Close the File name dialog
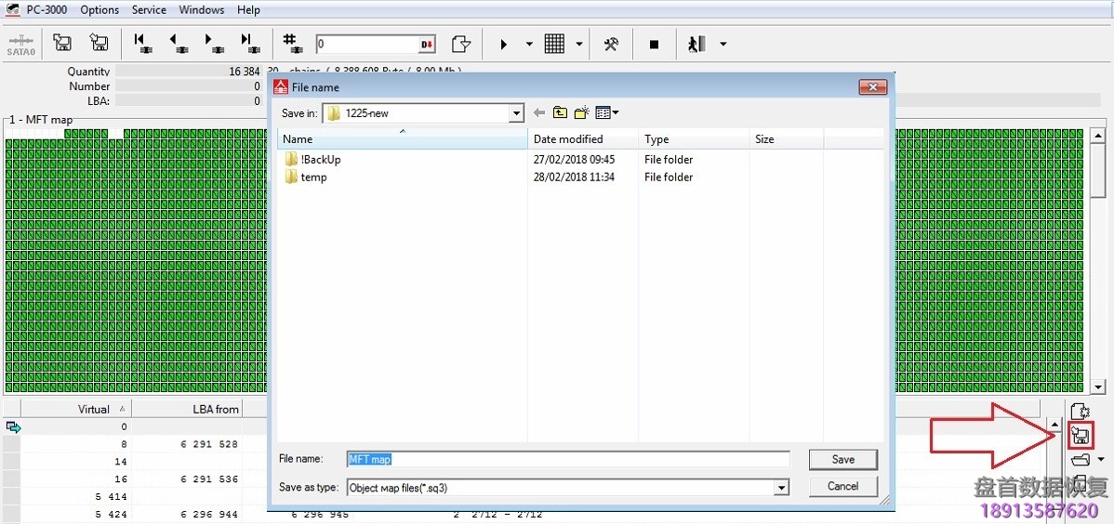The width and height of the screenshot is (1114, 524). (x=873, y=87)
